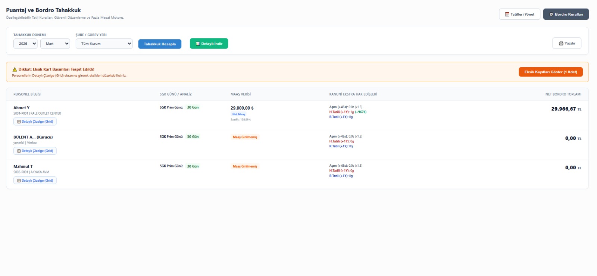Click the gear icon in Bordro Kuralları
Viewport: 597px width, 276px height.
tap(551, 14)
